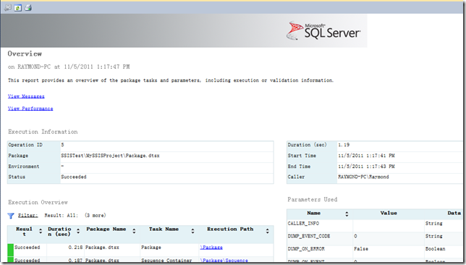Select the Caller value RAYMOND-PC\Raymond
The height and width of the screenshot is (265, 466).
pos(363,177)
